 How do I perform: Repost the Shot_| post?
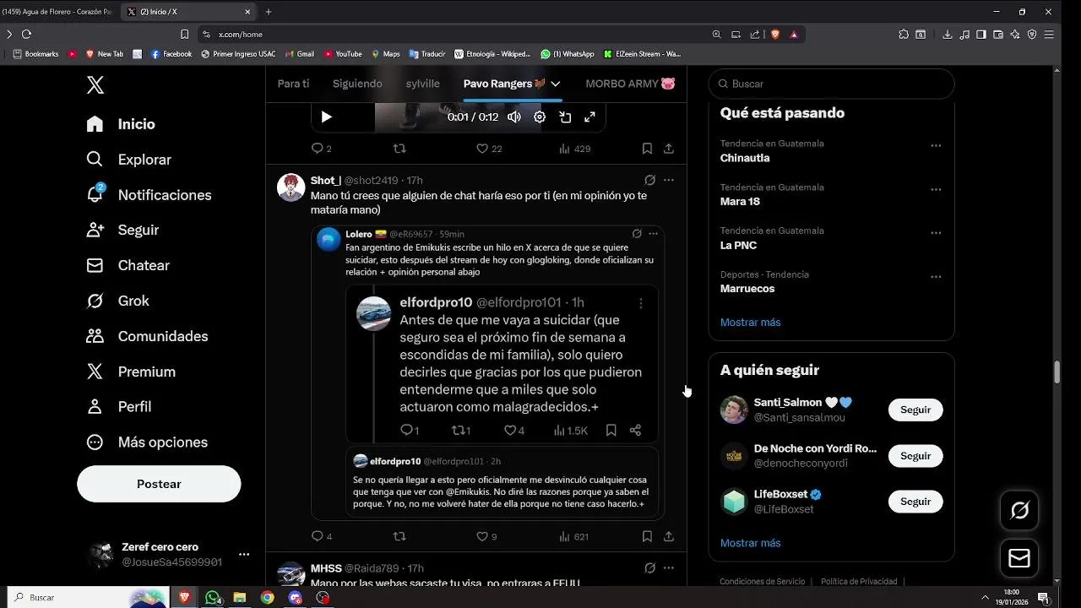pyautogui.click(x=400, y=536)
